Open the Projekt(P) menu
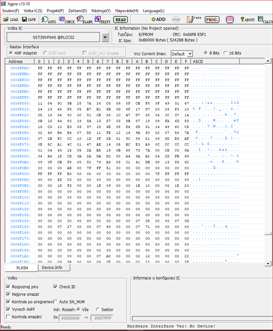273x331 pixels. (55, 11)
